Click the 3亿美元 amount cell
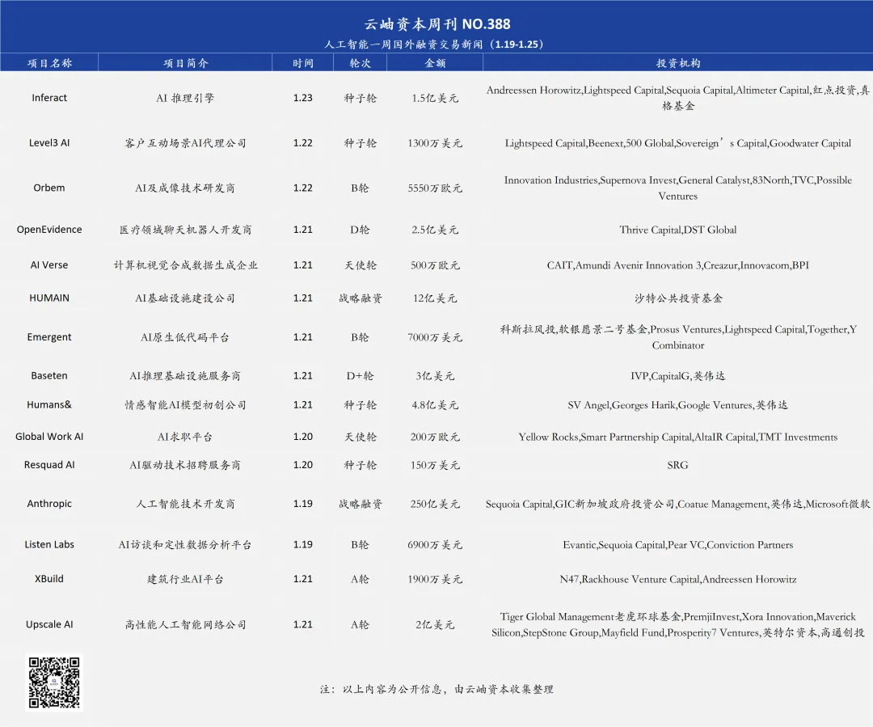The width and height of the screenshot is (873, 727). click(x=435, y=376)
